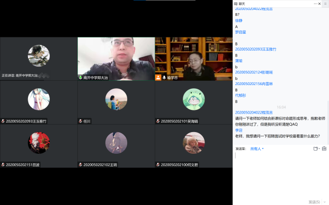Image resolution: width=329 pixels, height=205 pixels.
Task: Click muted mic of 2020050202093汪玉雅竹 tile
Action: [x=3, y=121]
